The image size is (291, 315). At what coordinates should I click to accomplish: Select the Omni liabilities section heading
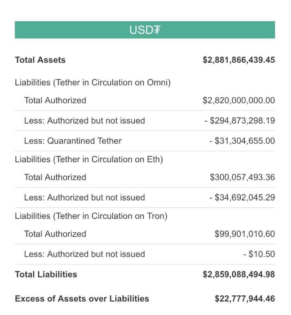tap(93, 83)
